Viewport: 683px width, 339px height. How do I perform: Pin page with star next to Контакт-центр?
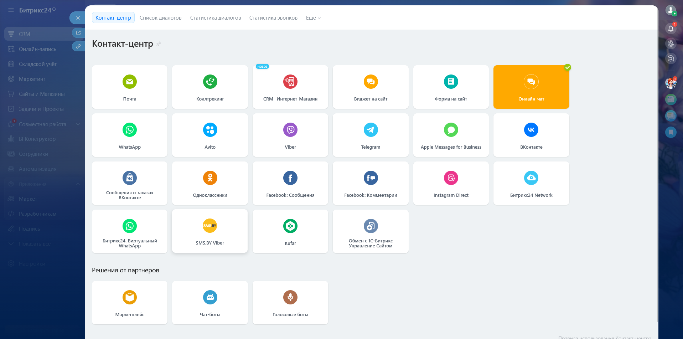coord(159,44)
